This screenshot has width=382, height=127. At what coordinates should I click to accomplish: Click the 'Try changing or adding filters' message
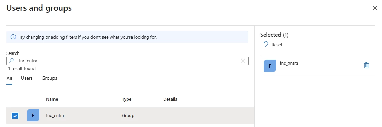tap(88, 37)
